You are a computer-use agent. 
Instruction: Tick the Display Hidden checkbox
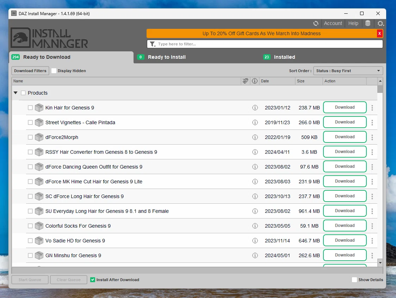54,71
